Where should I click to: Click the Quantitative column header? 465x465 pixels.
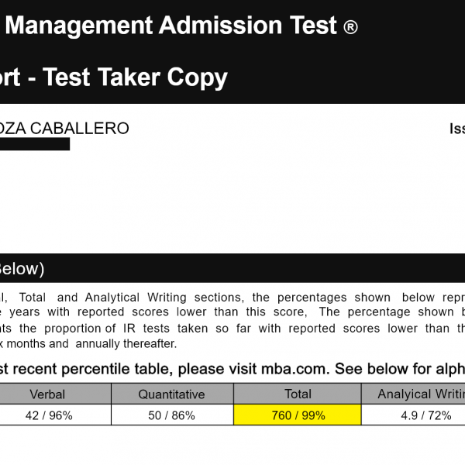tap(172, 394)
